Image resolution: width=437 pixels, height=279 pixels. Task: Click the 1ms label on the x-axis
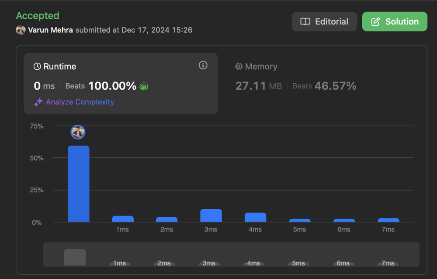pyautogui.click(x=122, y=229)
